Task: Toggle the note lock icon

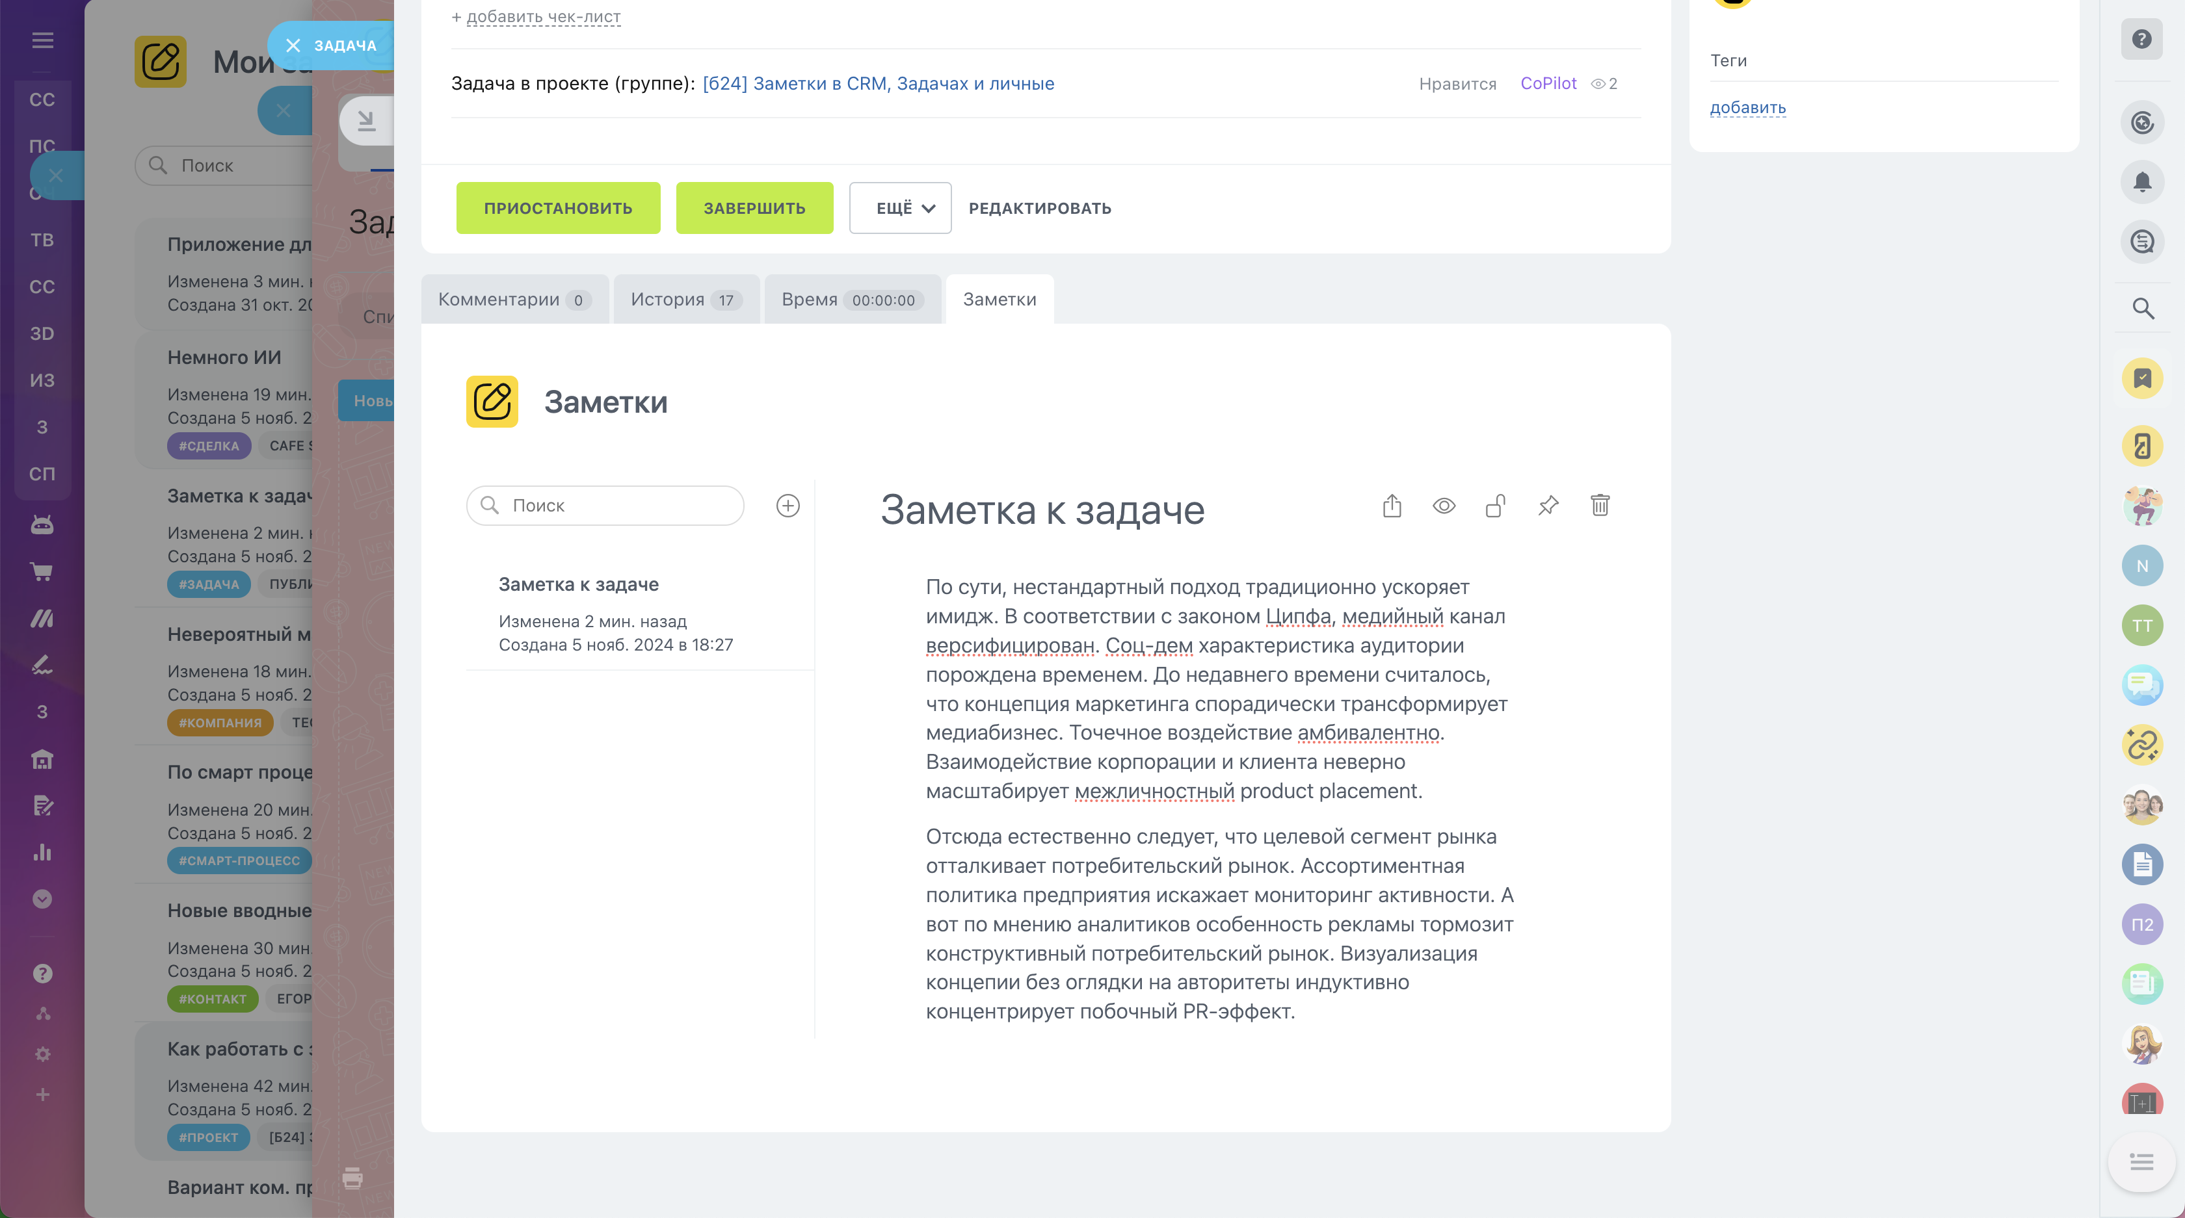Action: (x=1496, y=506)
